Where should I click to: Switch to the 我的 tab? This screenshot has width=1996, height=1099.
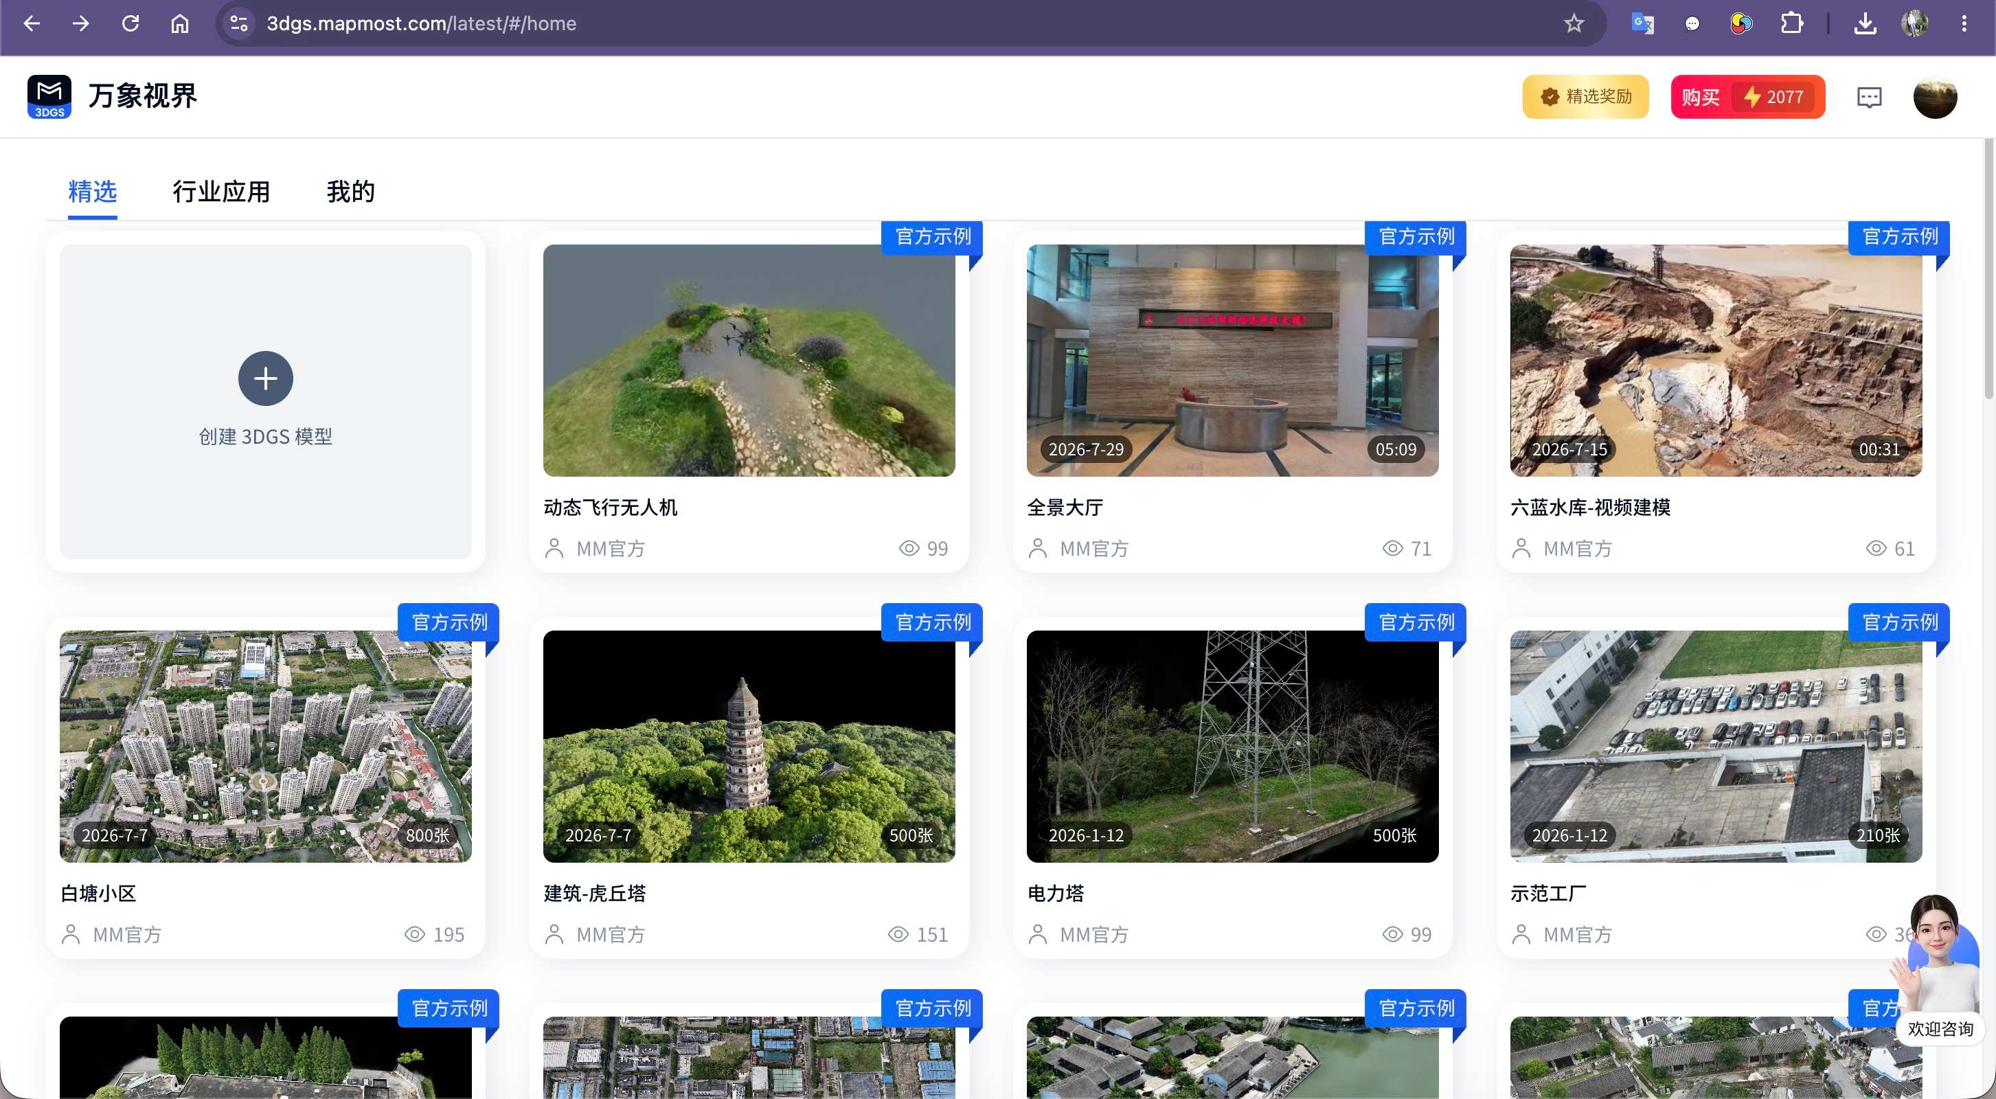(x=350, y=192)
